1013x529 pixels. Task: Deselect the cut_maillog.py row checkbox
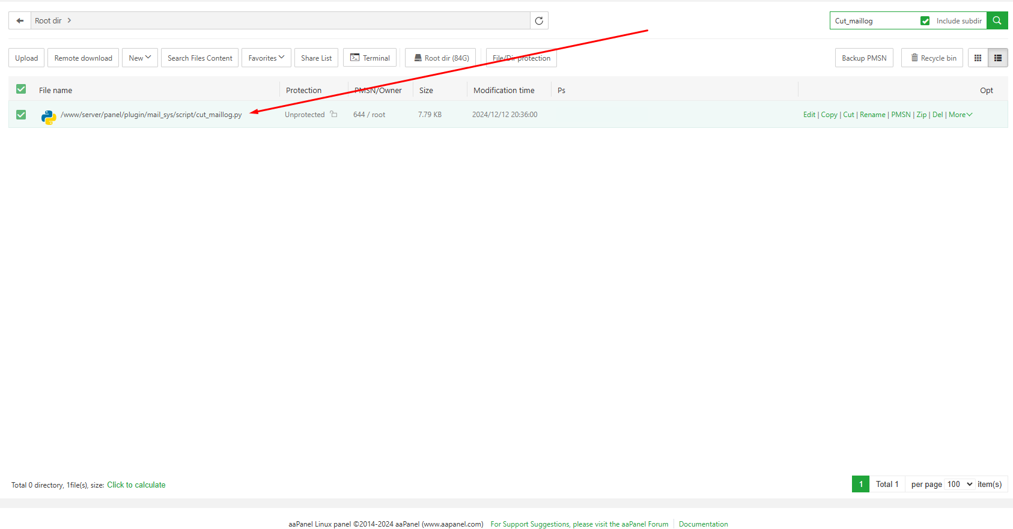tap(21, 114)
